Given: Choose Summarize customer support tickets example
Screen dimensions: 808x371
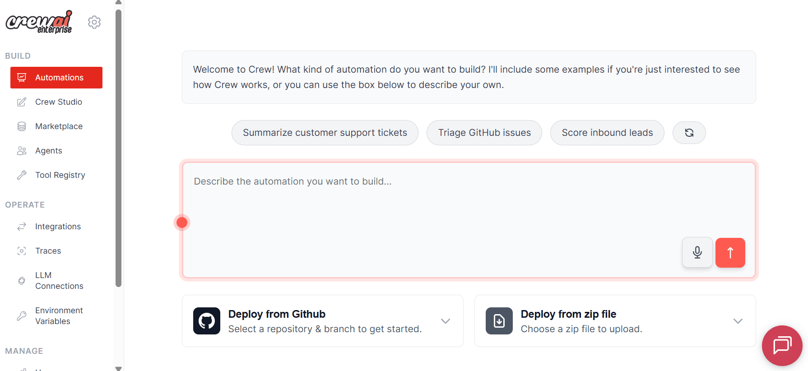Looking at the screenshot, I should click(x=325, y=133).
